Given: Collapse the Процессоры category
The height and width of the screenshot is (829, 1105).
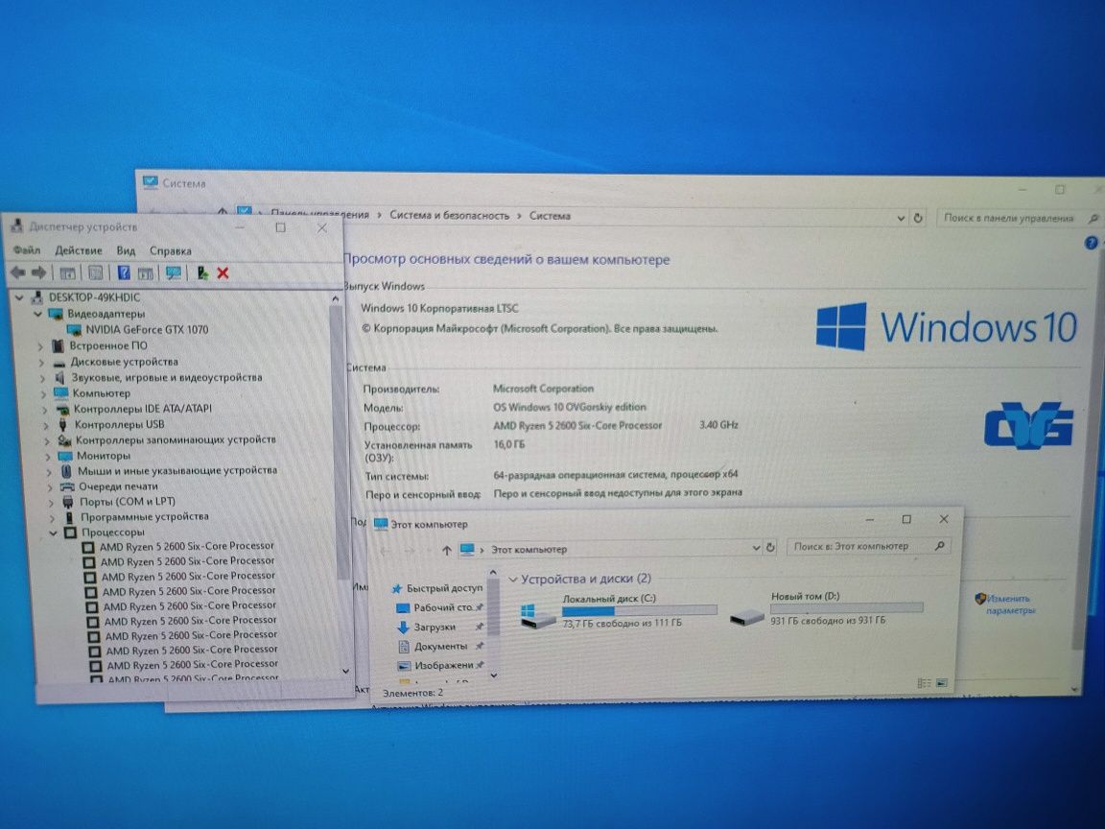Looking at the screenshot, I should tap(54, 533).
